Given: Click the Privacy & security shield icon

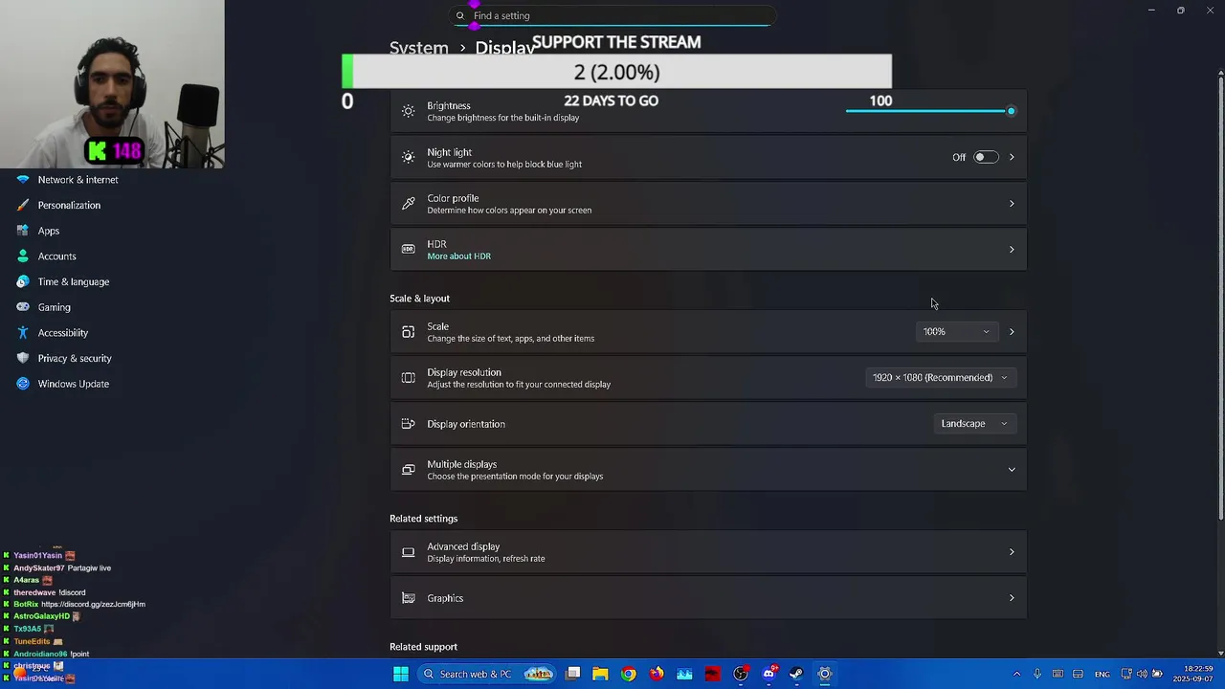Looking at the screenshot, I should point(23,358).
